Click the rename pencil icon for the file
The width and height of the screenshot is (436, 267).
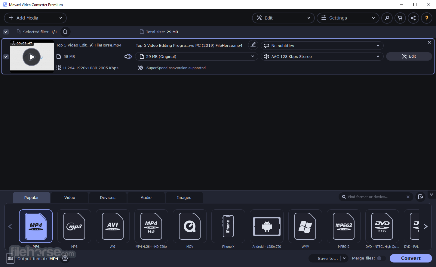(253, 45)
